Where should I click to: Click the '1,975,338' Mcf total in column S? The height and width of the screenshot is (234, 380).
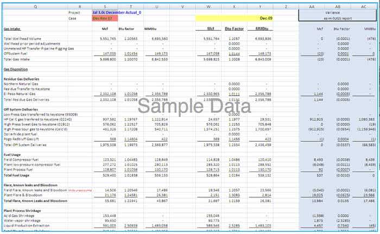pyautogui.click(x=108, y=145)
